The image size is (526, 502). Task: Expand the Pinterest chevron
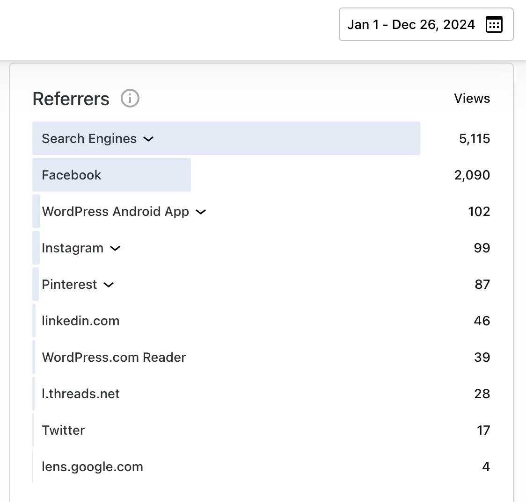pos(109,285)
